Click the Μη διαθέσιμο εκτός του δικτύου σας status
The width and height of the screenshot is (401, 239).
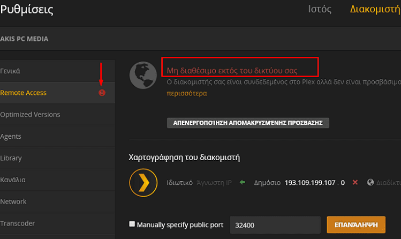click(x=232, y=70)
